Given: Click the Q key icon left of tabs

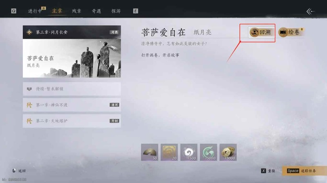Looking at the screenshot, I should point(13,11).
